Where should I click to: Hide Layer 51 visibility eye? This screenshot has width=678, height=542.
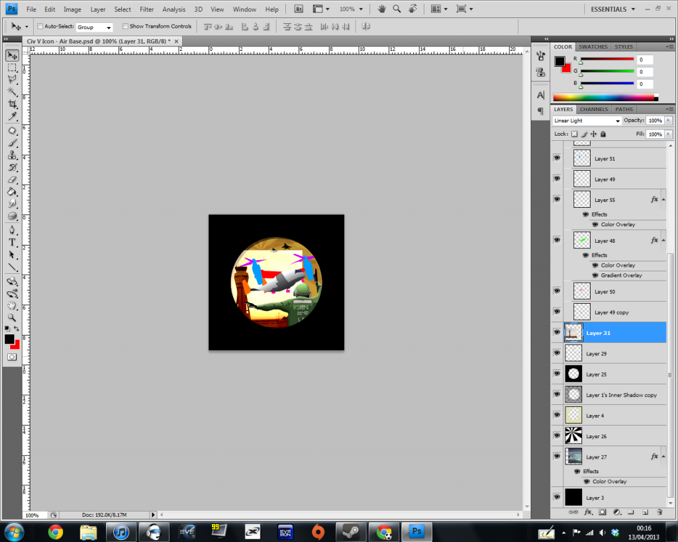tap(557, 158)
